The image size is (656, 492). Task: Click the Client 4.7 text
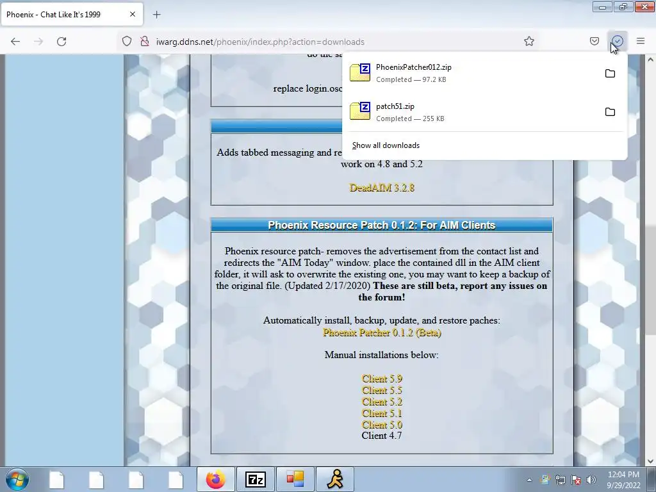coord(382,436)
